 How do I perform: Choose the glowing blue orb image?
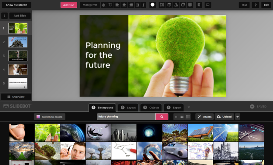(x=150, y=132)
